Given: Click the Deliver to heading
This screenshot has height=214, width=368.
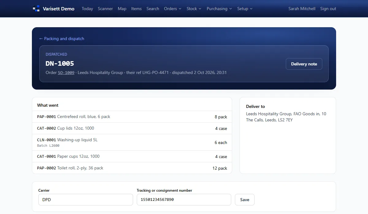Looking at the screenshot, I should coord(255,106).
